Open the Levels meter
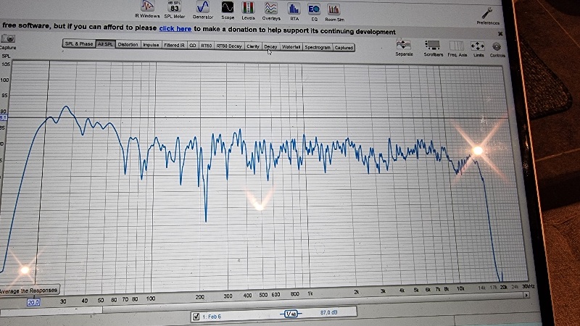The width and height of the screenshot is (580, 326). pos(248,9)
